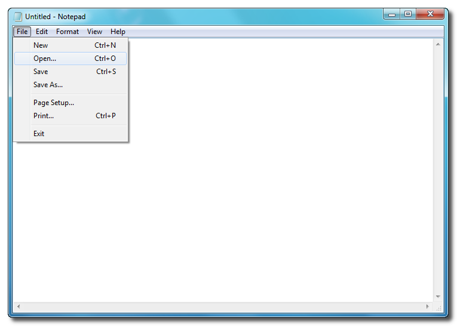Image resolution: width=457 pixels, height=326 pixels.
Task: Select Save As... menu entry
Action: 70,85
